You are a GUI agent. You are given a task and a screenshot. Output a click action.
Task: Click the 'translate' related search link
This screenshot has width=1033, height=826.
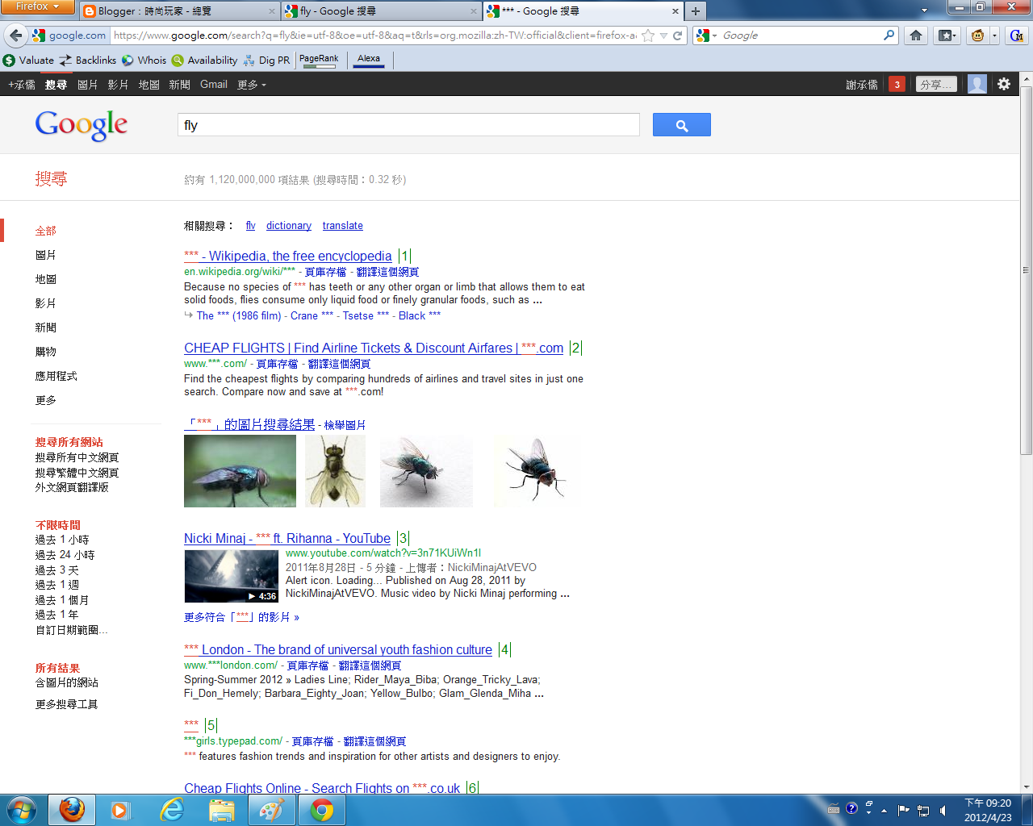(x=343, y=226)
